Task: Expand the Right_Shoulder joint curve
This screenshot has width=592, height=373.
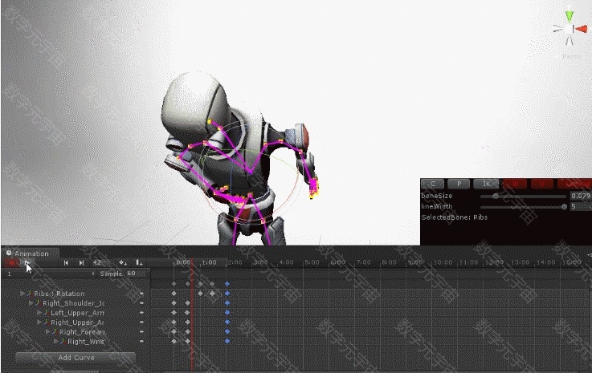Action: point(31,303)
